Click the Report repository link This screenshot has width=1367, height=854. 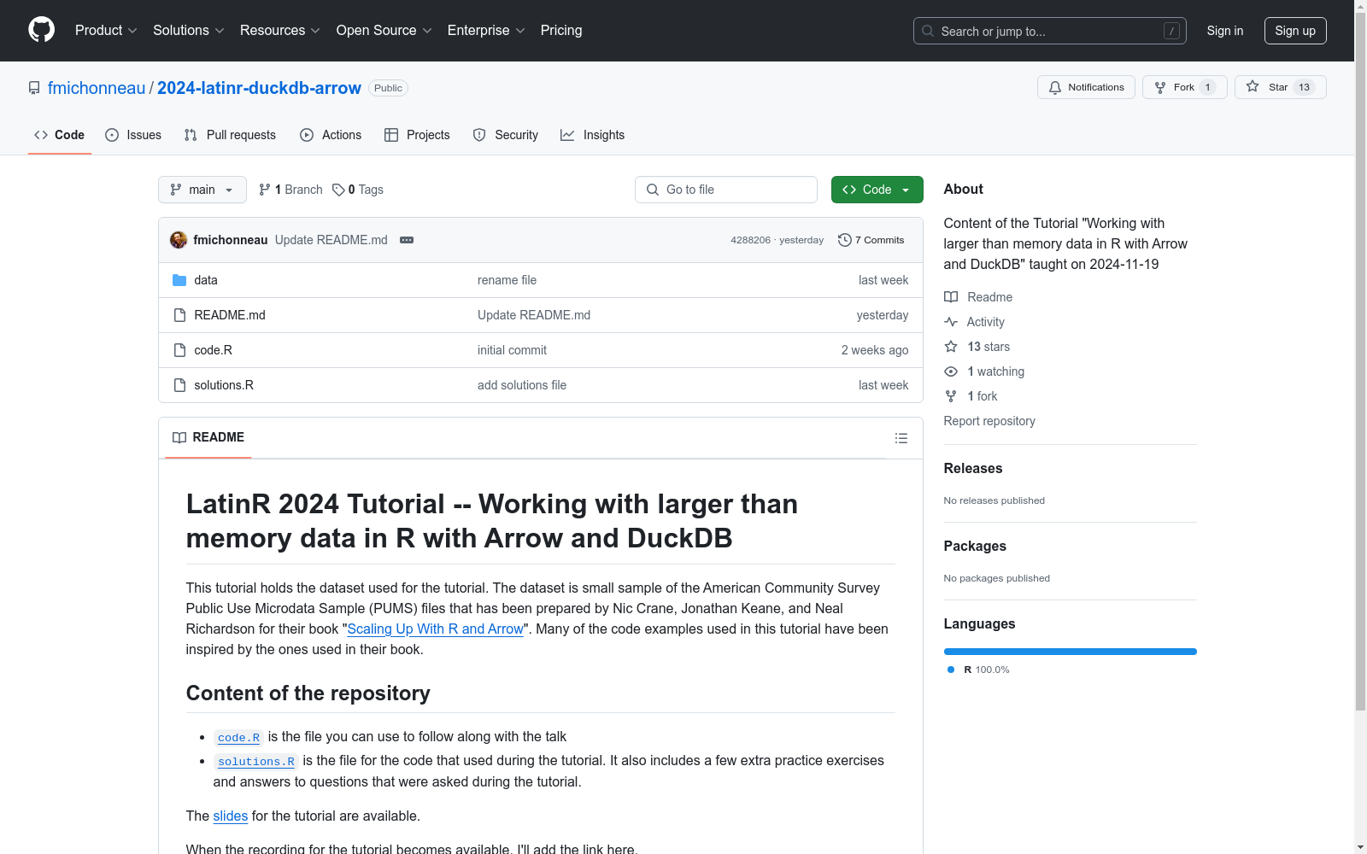click(989, 421)
